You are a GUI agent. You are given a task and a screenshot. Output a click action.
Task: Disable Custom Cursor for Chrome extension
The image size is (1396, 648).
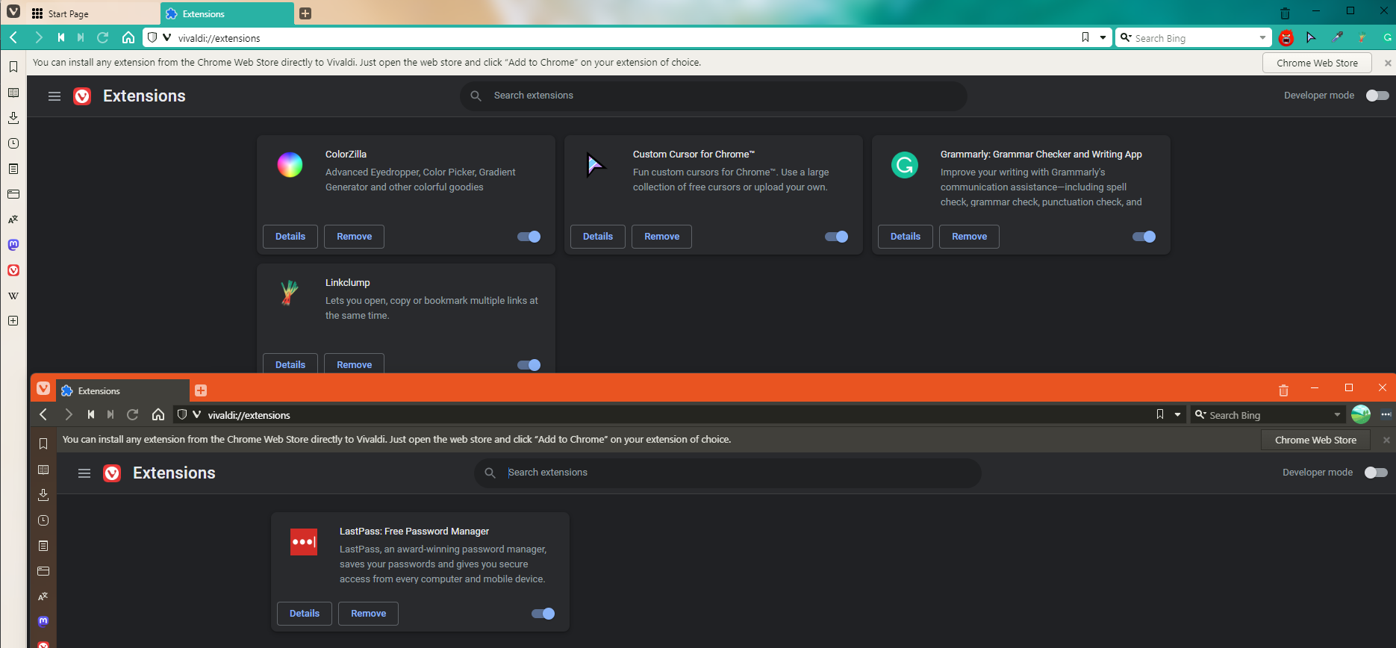837,237
